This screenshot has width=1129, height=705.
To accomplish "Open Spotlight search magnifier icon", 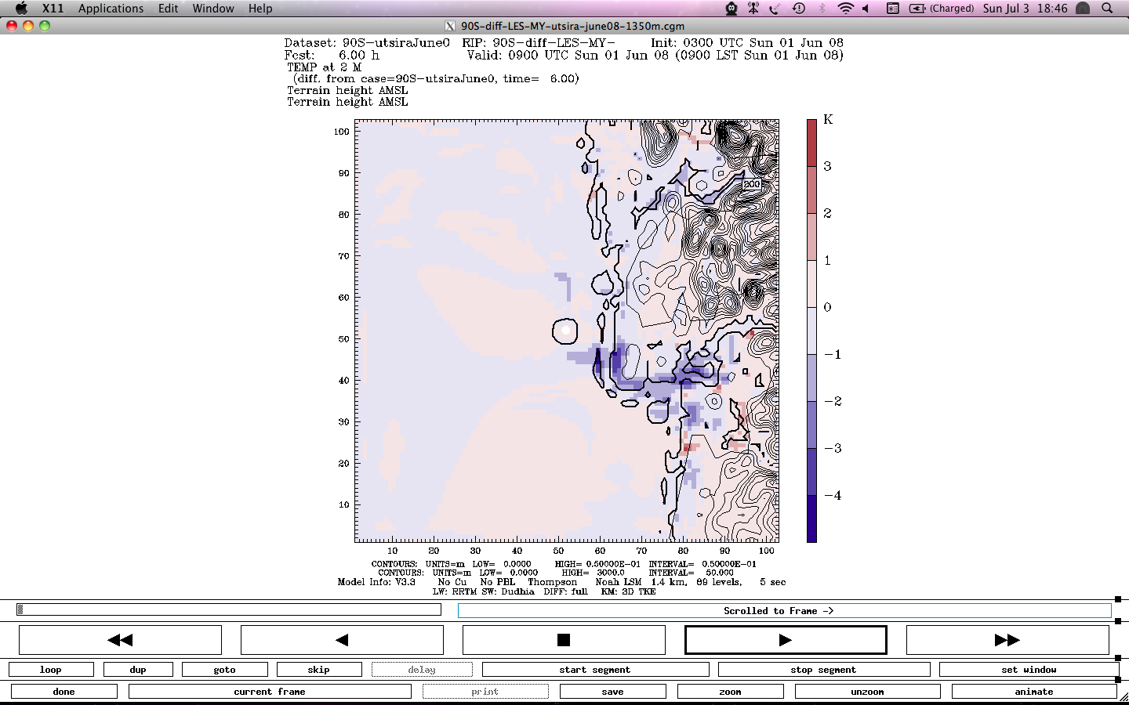I will pos(1107,8).
